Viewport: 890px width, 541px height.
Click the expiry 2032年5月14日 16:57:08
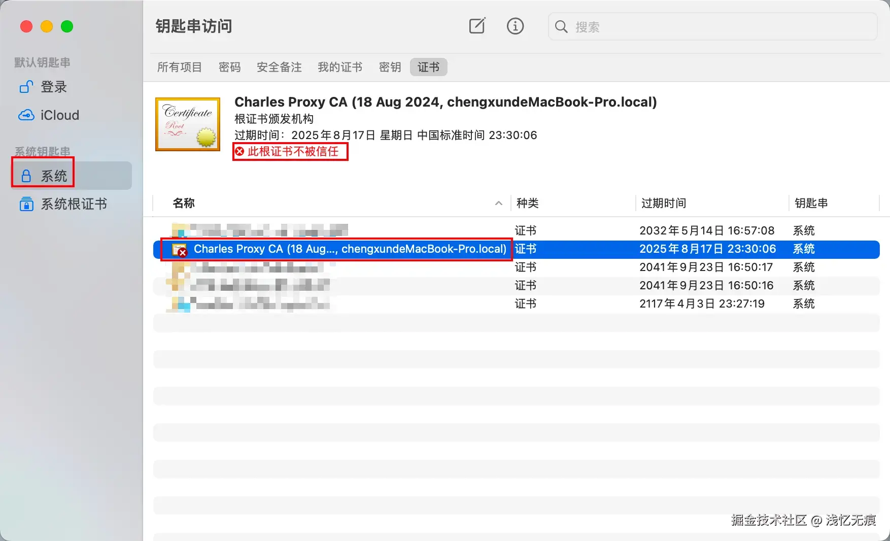pos(707,230)
